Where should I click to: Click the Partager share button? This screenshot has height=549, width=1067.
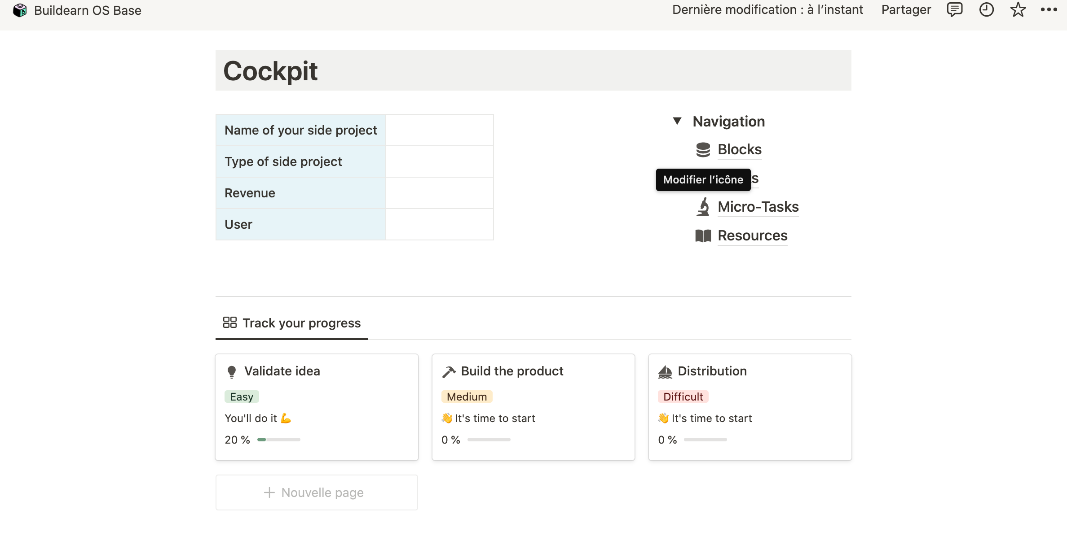pyautogui.click(x=906, y=10)
